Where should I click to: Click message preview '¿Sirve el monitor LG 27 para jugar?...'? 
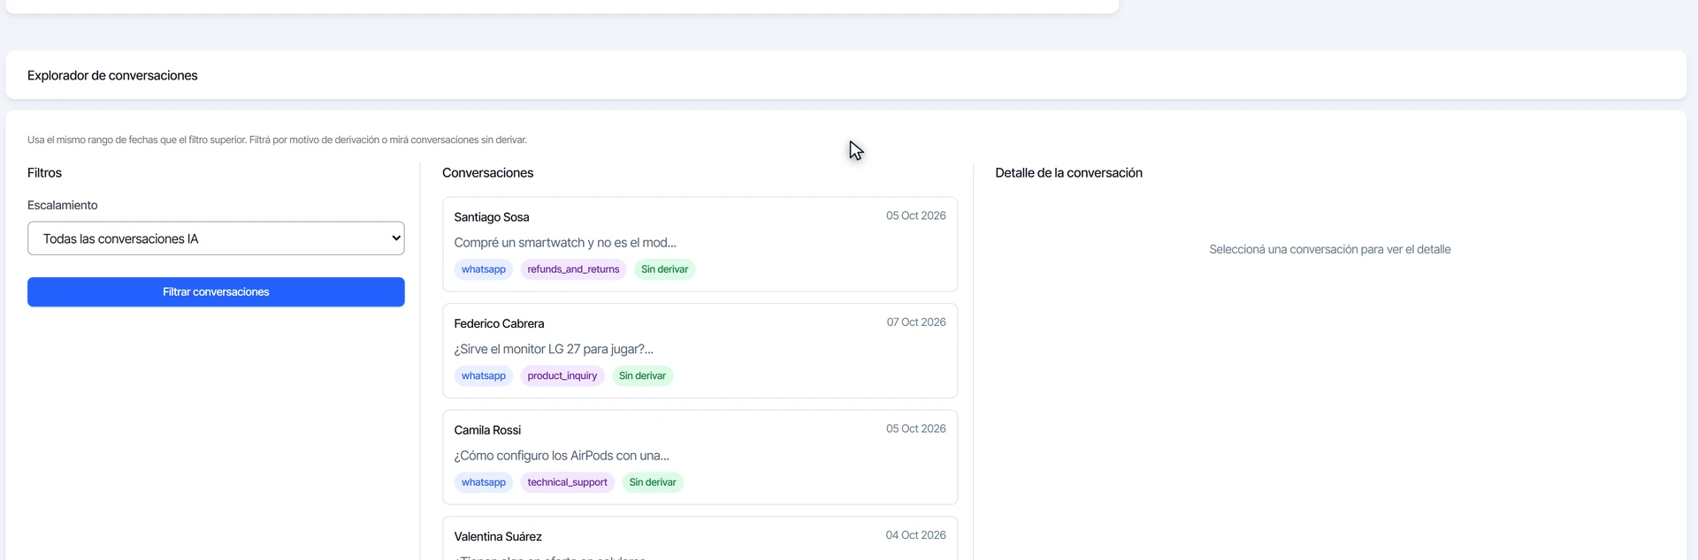pyautogui.click(x=554, y=350)
